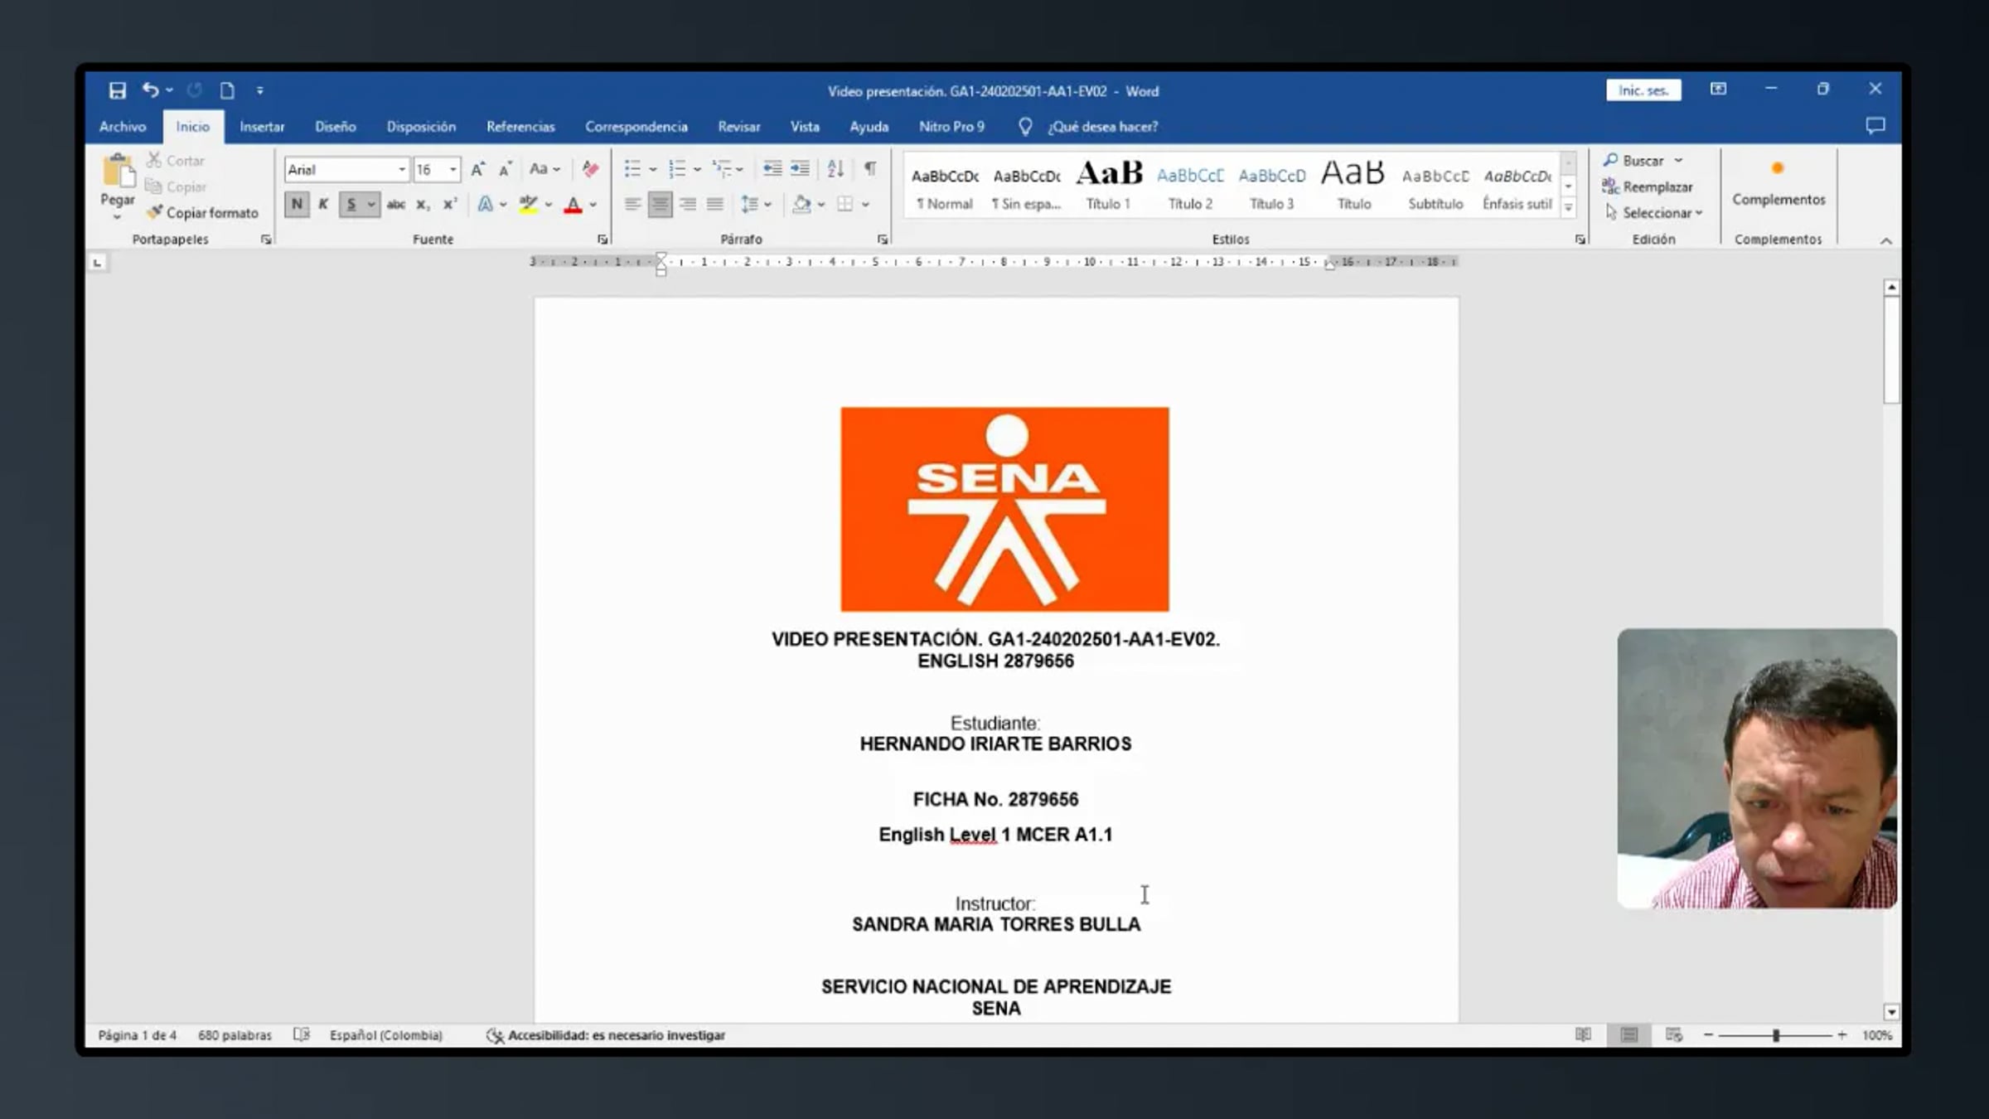Click the Accessibility checker status icon
Viewport: 1989px width, 1119px height.
495,1035
